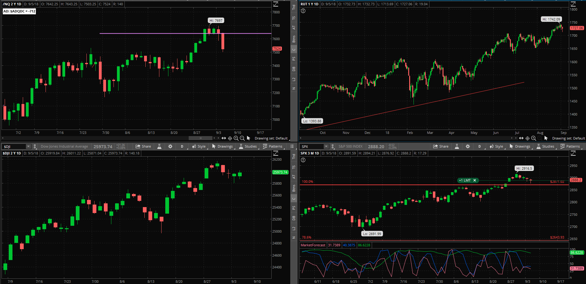Open the flask icon in SPX toolbar
The image size is (586, 284).
pyautogui.click(x=457, y=146)
